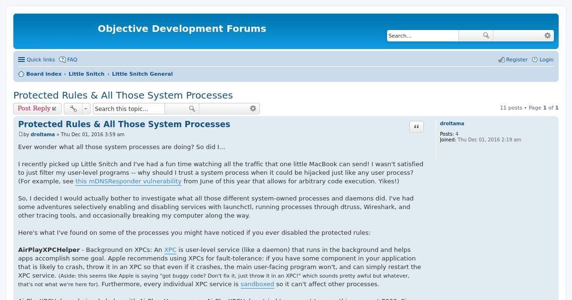Open the topic tools wrench icon
Image resolution: width=572 pixels, height=300 pixels.
pos(73,109)
